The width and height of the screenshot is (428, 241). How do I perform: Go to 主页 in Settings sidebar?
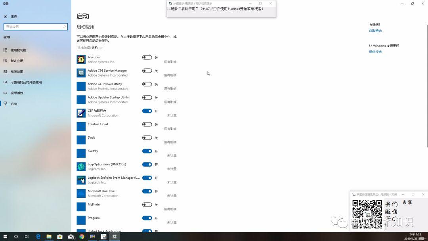tap(14, 16)
